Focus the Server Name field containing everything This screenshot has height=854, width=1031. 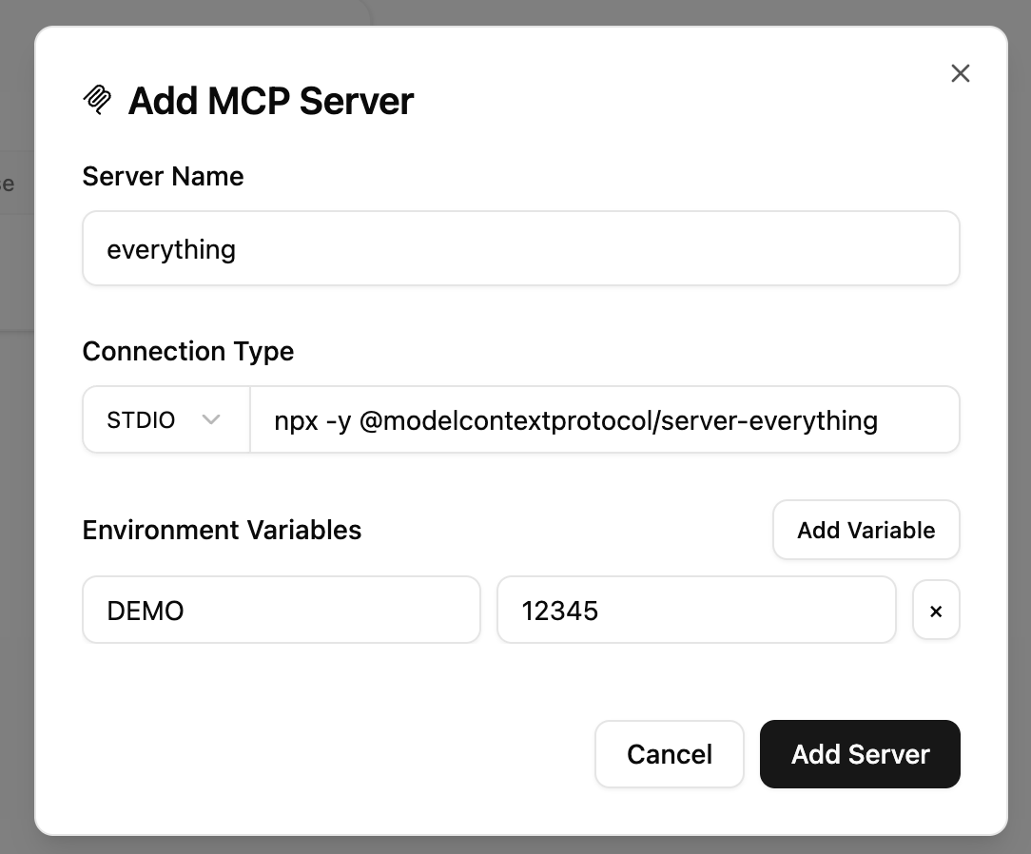pos(521,248)
